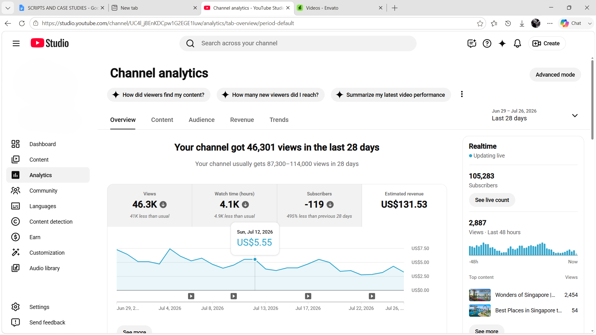Switch to the Trends tab
The height and width of the screenshot is (335, 596).
(x=279, y=120)
